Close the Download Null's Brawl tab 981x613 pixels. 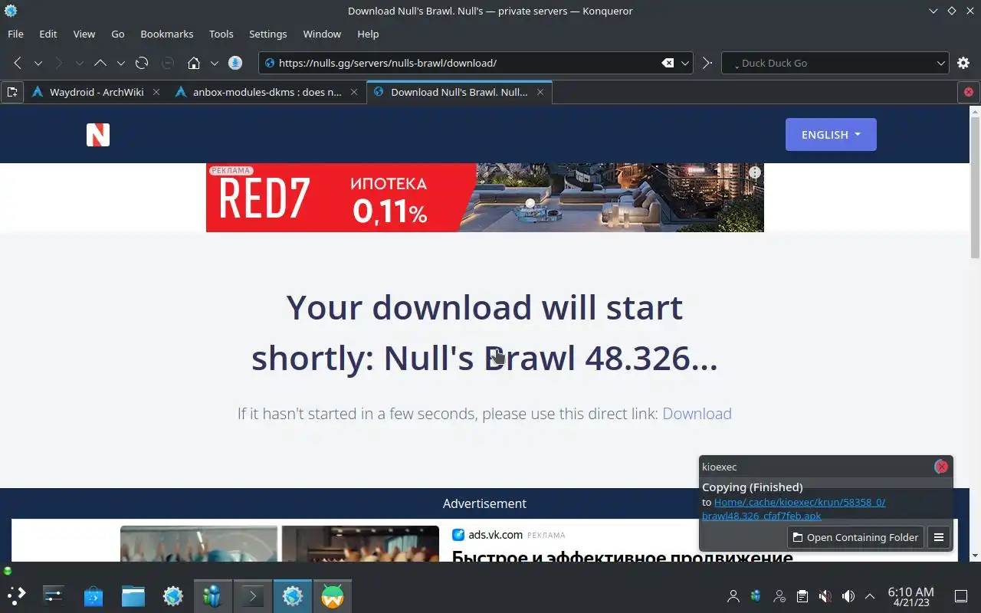540,92
